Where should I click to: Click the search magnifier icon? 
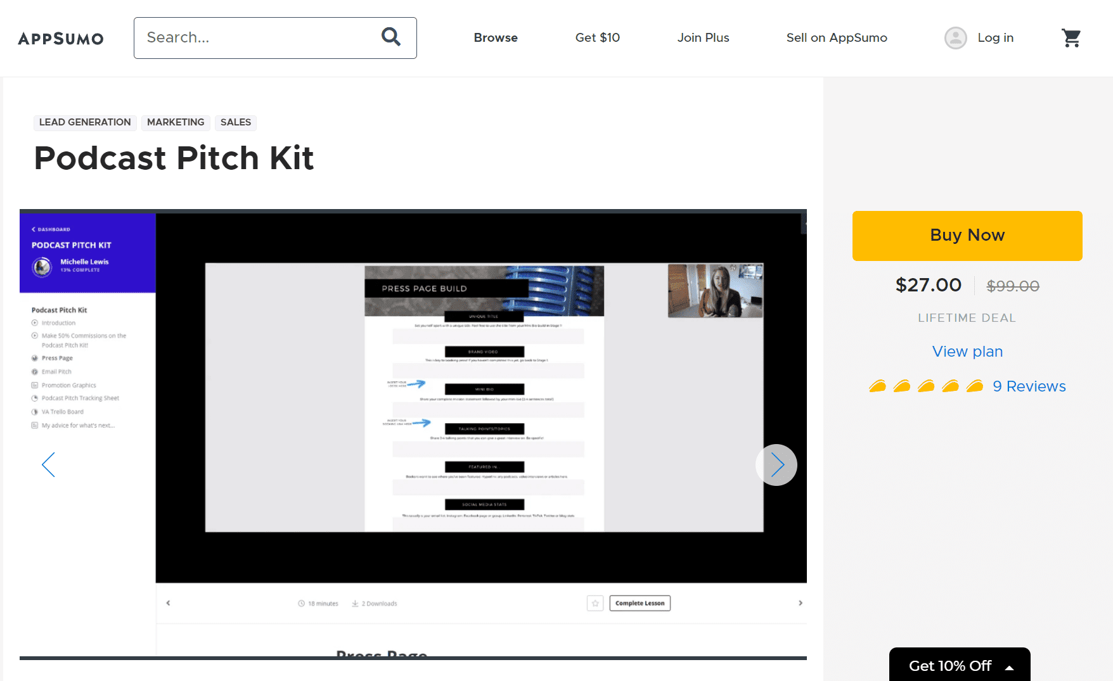(x=391, y=37)
